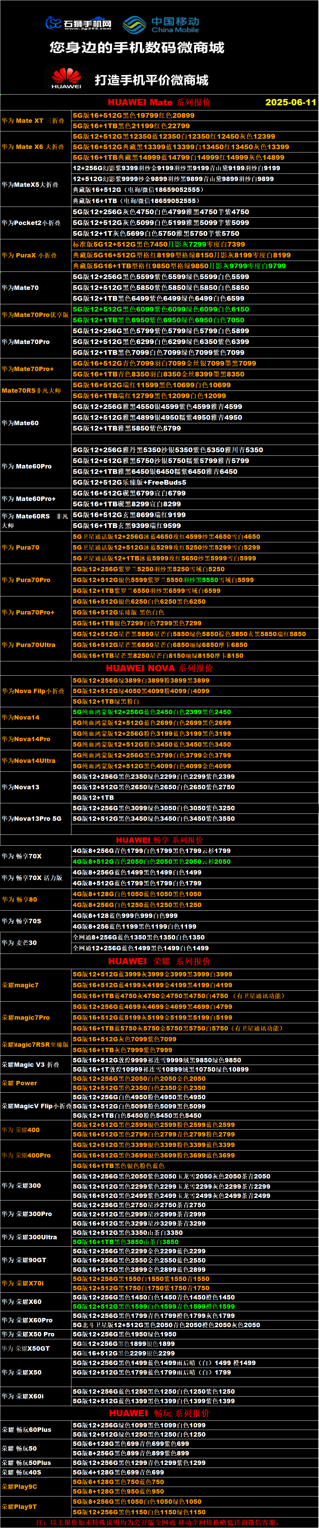
Task: Click Mate70RS 16+1TB 瑞红12799 line
Action: tap(149, 396)
